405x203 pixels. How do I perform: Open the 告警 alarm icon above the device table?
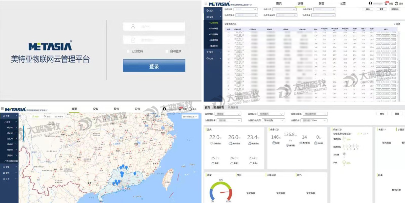pyautogui.click(x=386, y=3)
